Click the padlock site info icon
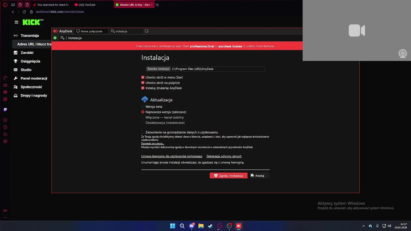This screenshot has width=411, height=231. [31, 12]
